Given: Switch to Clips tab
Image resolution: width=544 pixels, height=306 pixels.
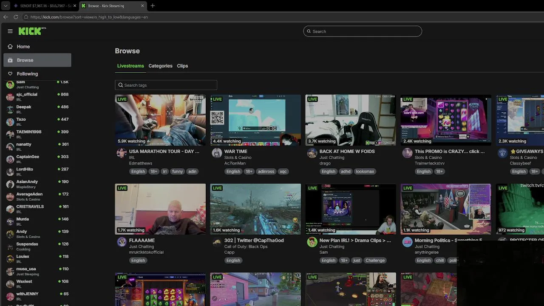Looking at the screenshot, I should [182, 66].
